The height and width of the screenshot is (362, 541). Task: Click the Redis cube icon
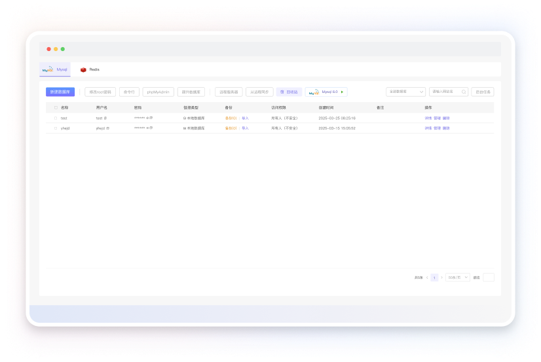pyautogui.click(x=83, y=69)
